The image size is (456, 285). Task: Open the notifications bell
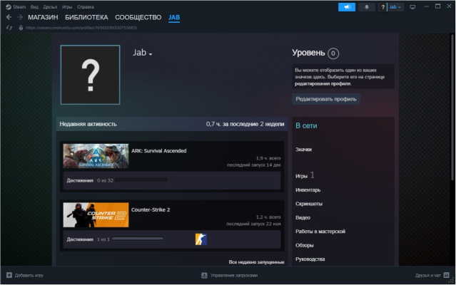point(368,6)
